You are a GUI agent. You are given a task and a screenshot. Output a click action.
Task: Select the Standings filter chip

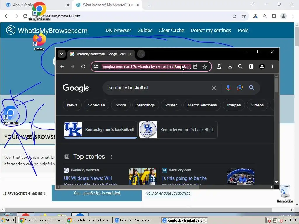146,105
